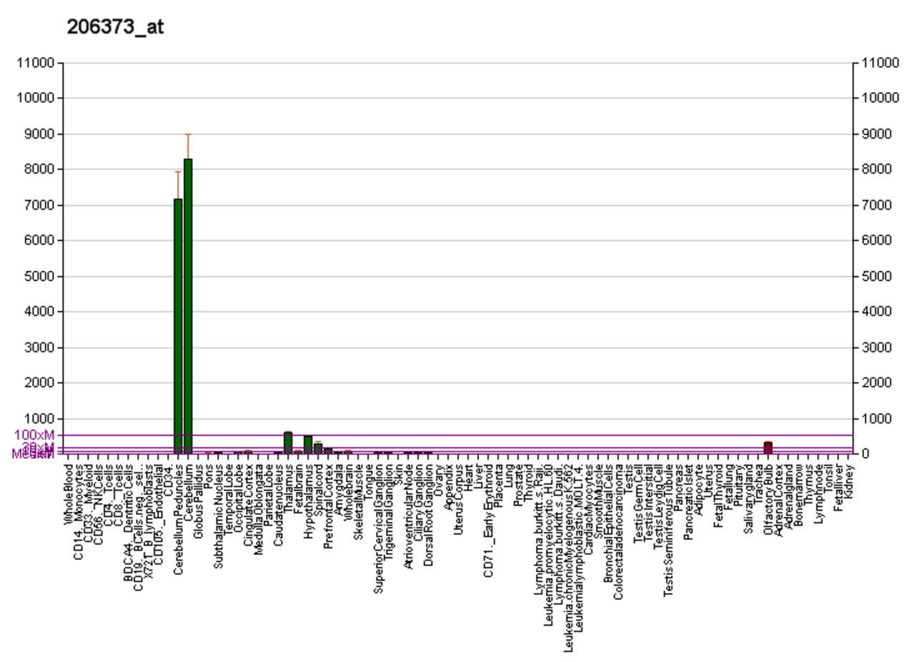Click the PrefrontalCortex tissue label
Screen dimensions: 915x662
tap(328, 505)
